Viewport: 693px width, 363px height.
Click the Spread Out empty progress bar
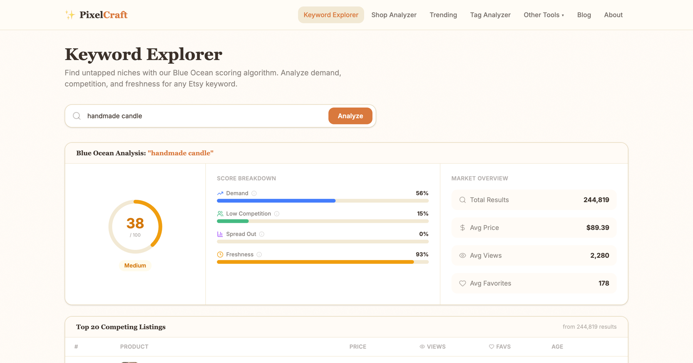(323, 242)
